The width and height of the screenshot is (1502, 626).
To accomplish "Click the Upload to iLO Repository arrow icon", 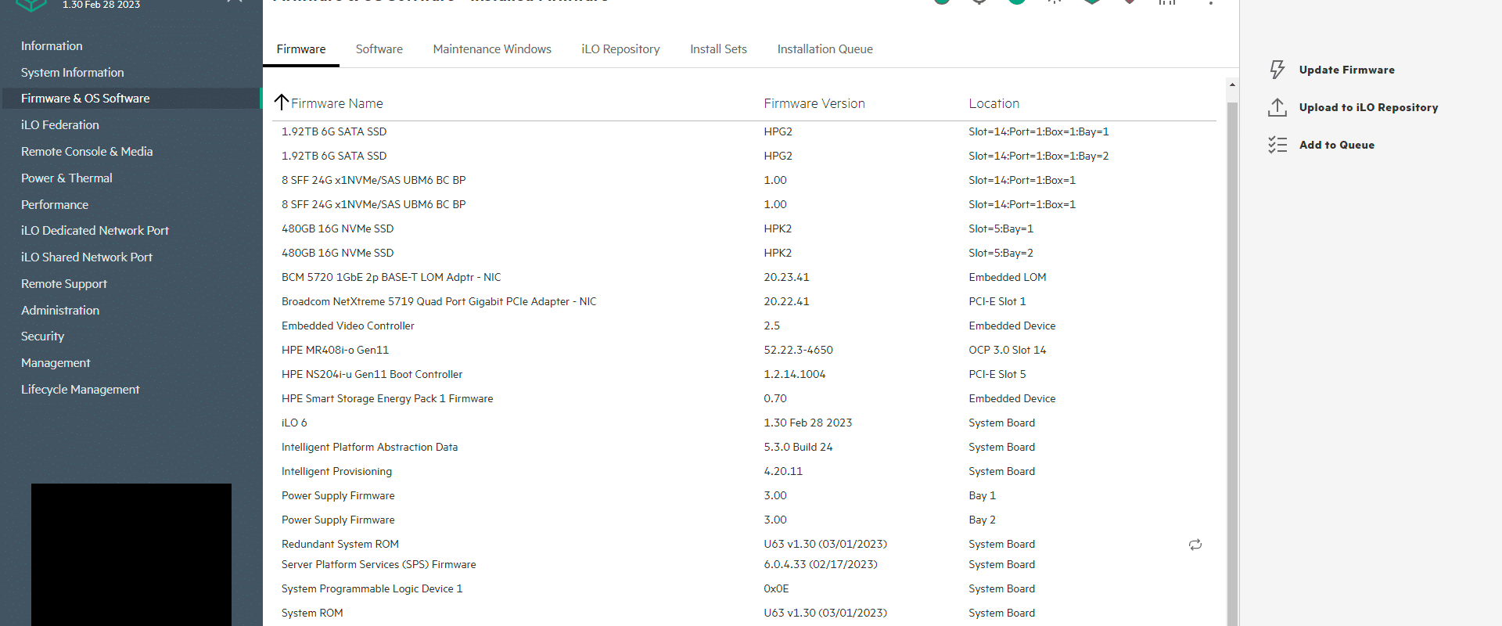I will (x=1277, y=107).
